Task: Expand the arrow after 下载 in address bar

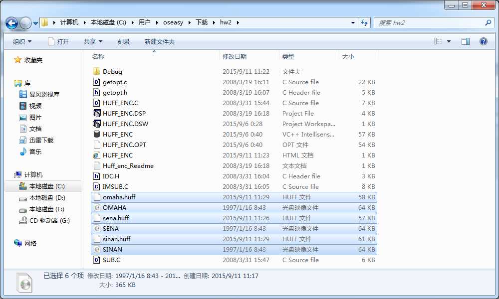Action: [214, 22]
